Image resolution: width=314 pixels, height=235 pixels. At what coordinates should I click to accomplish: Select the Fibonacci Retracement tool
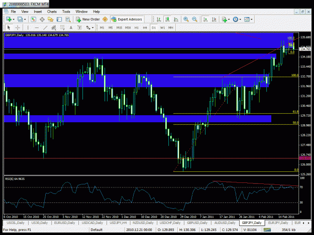62,28
